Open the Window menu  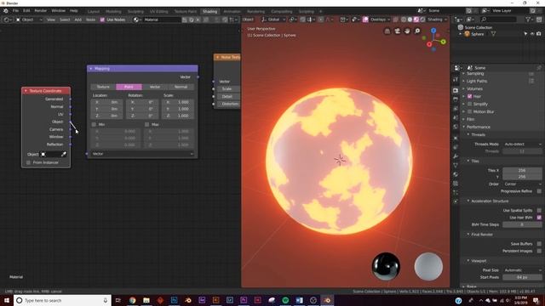pyautogui.click(x=58, y=11)
